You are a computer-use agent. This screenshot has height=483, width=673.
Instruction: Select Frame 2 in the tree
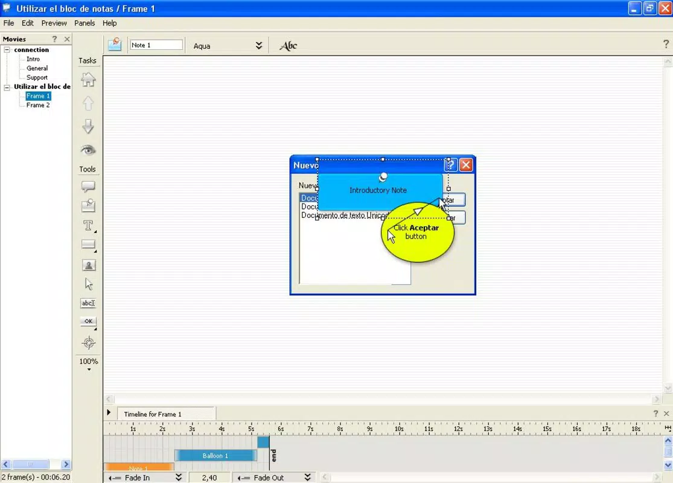(x=38, y=105)
